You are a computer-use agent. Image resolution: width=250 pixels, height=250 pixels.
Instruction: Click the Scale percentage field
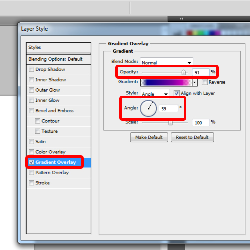point(201,123)
